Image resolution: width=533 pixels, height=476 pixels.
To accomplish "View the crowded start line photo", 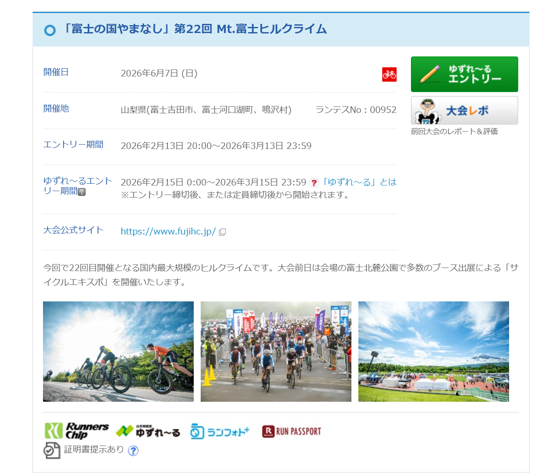I will (x=276, y=351).
